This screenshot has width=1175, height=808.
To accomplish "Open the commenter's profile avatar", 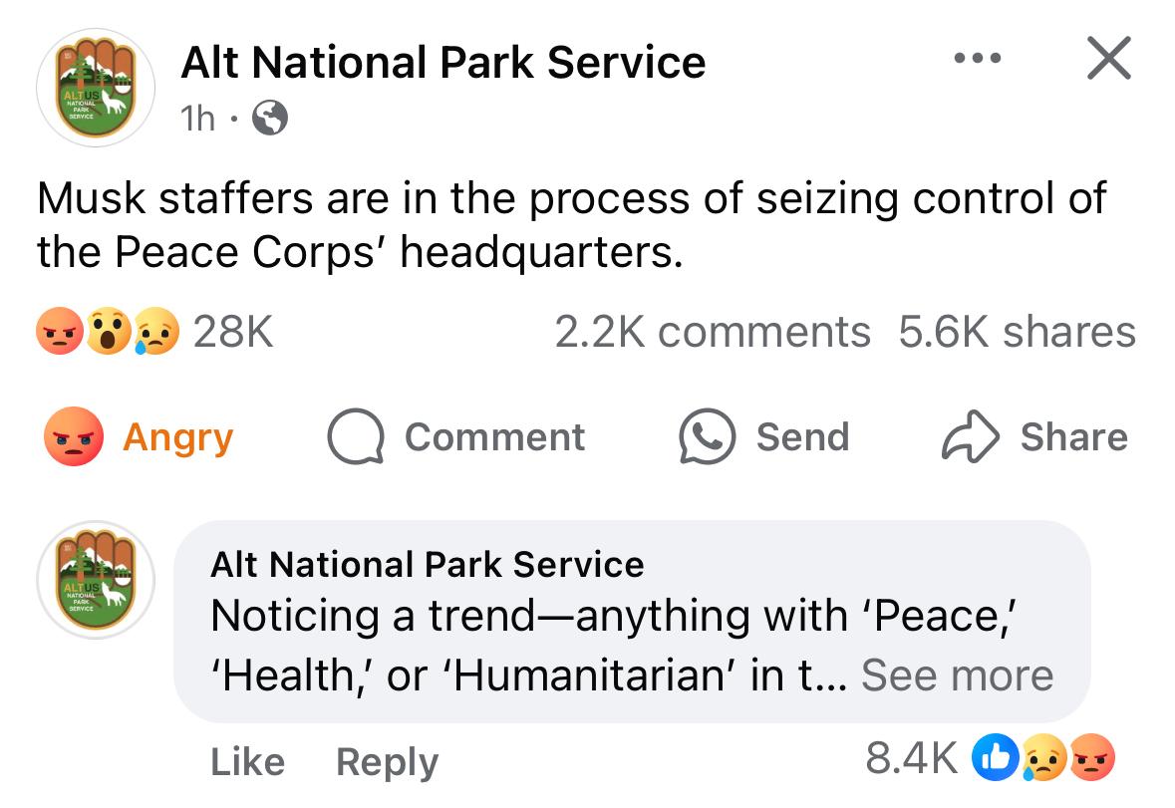I will (x=96, y=580).
